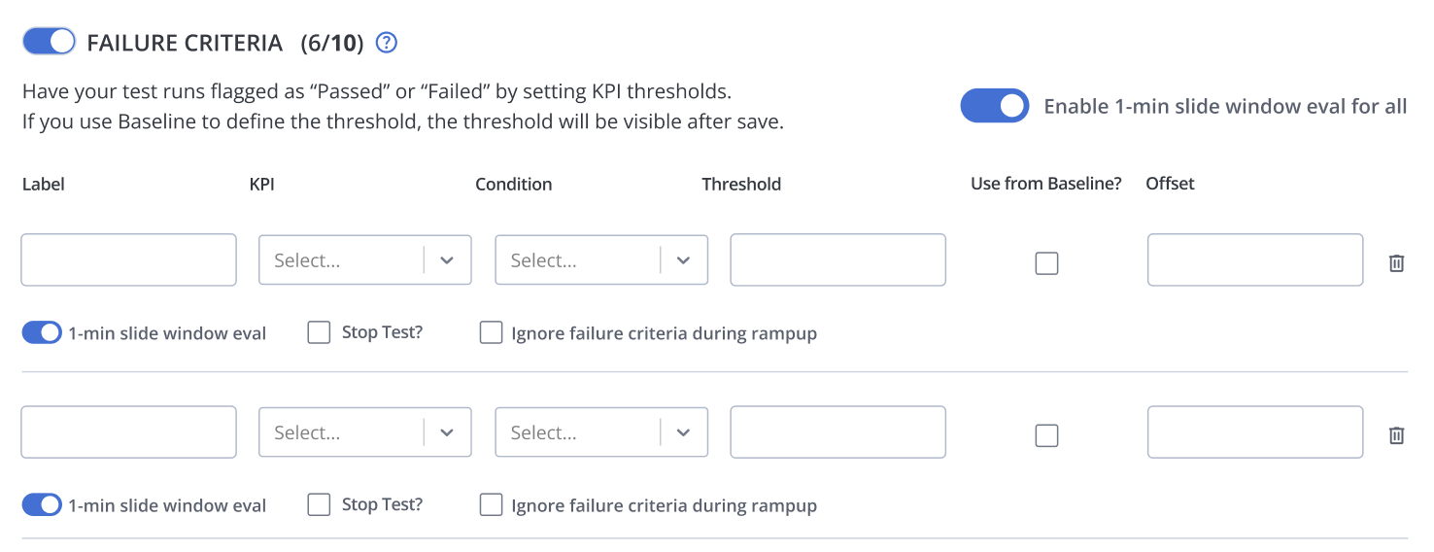Enable second row ignore failure criteria during rampup
This screenshot has height=552, width=1434.
pos(492,504)
